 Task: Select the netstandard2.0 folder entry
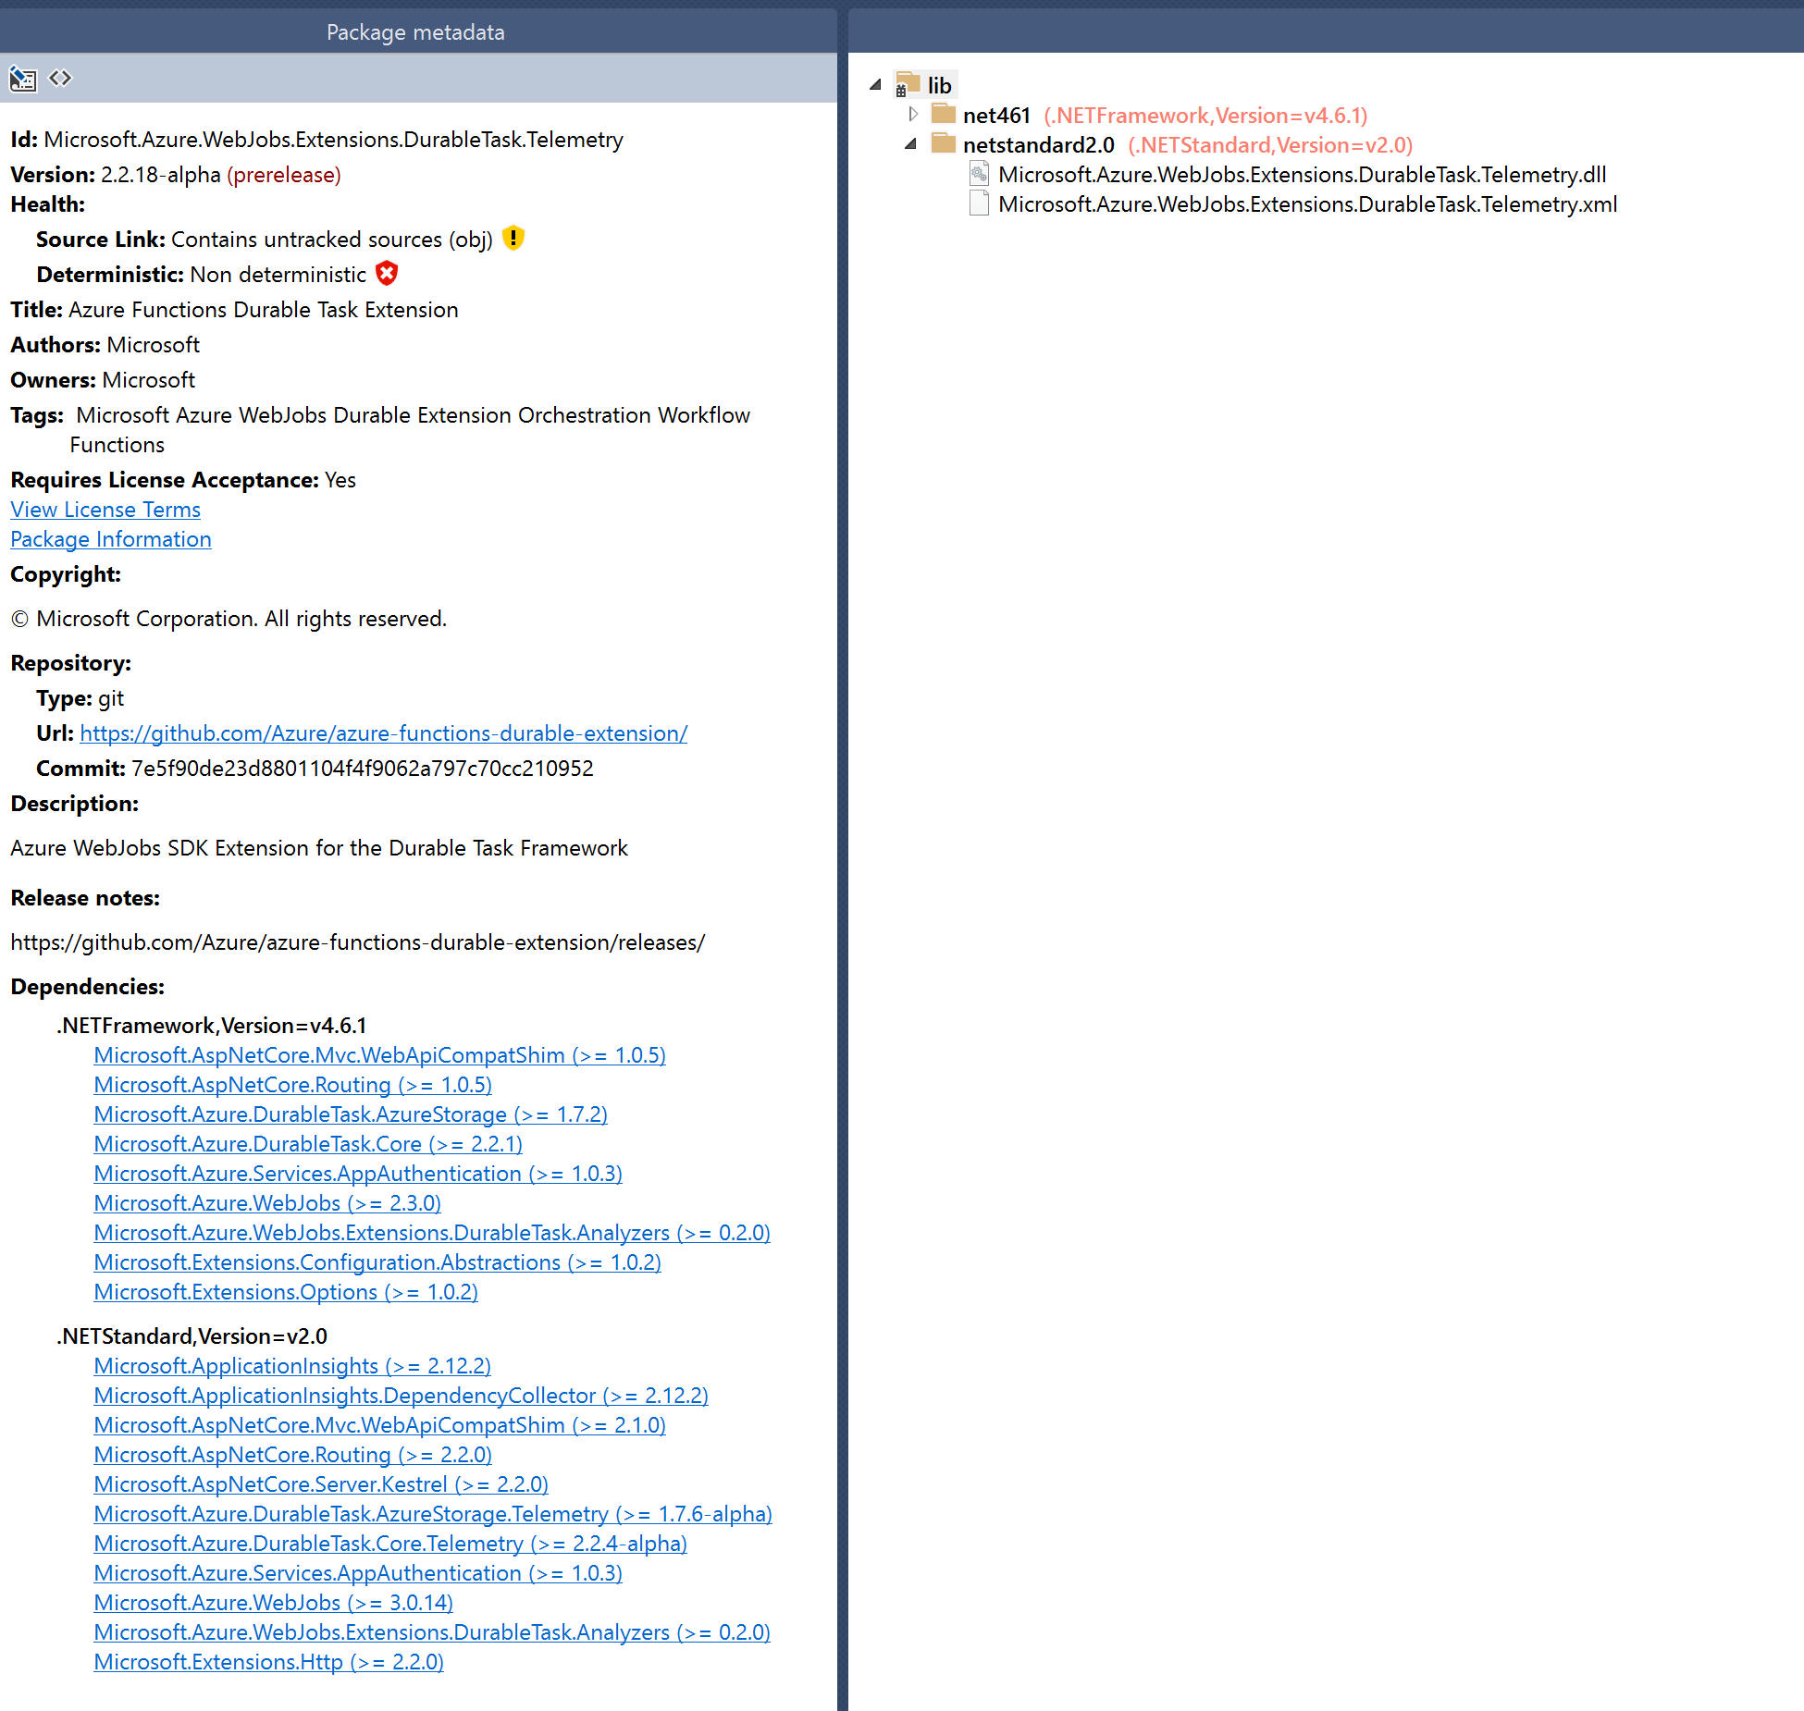tap(1038, 144)
